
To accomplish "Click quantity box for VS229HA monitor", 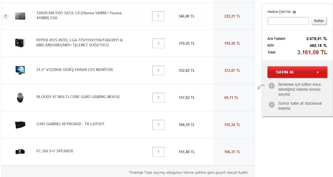I will click(158, 70).
